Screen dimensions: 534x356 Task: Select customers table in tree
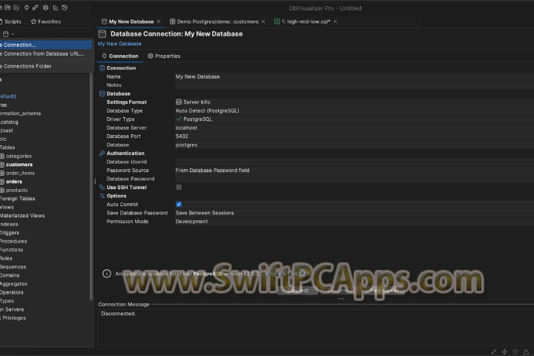(x=19, y=165)
